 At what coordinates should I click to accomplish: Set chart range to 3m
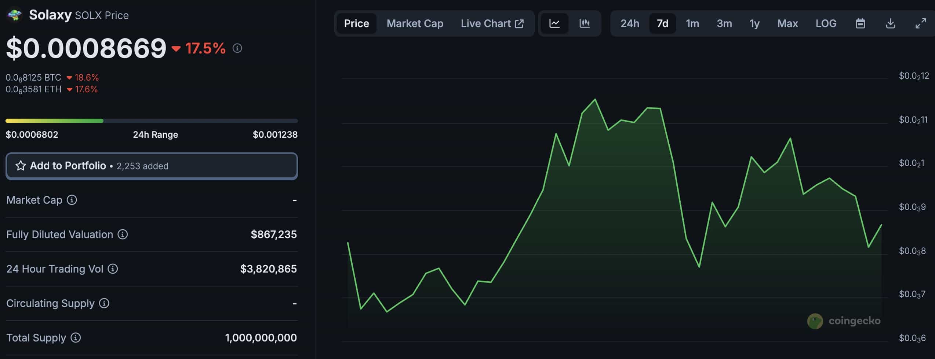tap(724, 23)
